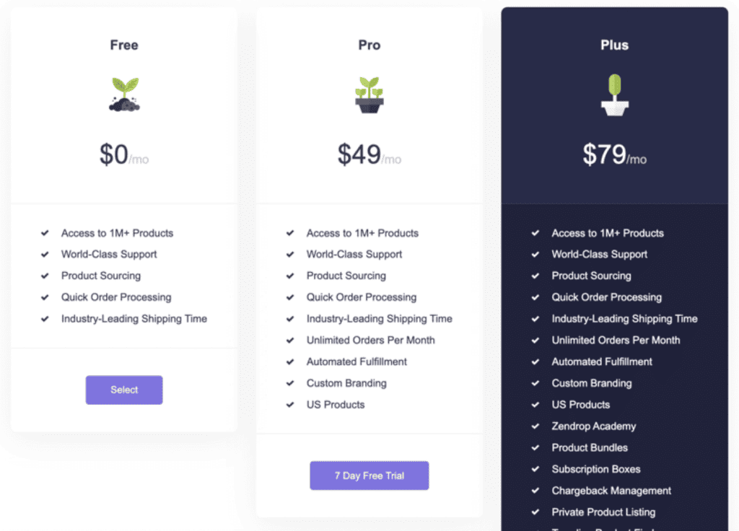Click checkmark beside US Products in Pro
The height and width of the screenshot is (531, 739).
coord(290,405)
